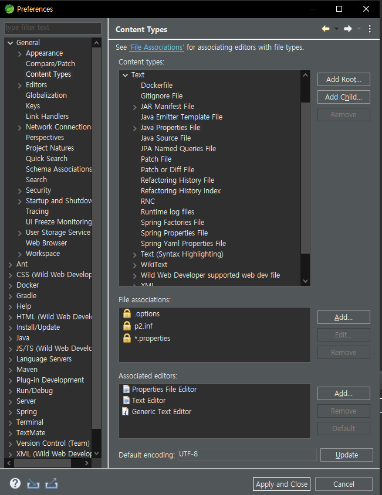This screenshot has height=495, width=382.
Task: Click Add... for file associations
Action: (x=344, y=318)
